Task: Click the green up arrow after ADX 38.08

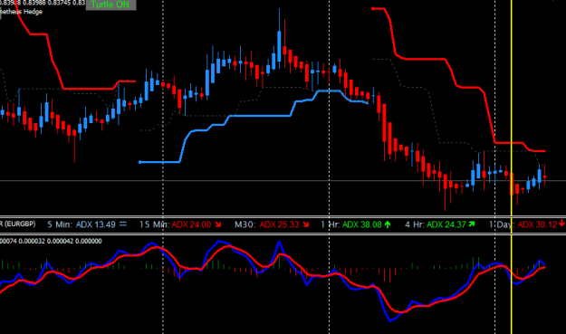Action: point(388,224)
